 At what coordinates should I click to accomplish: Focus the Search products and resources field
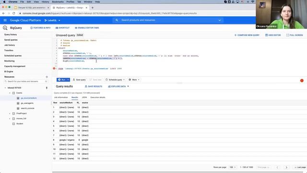168,20
